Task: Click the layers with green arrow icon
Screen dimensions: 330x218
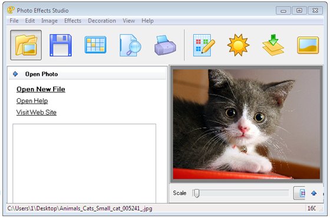Action: coord(273,45)
